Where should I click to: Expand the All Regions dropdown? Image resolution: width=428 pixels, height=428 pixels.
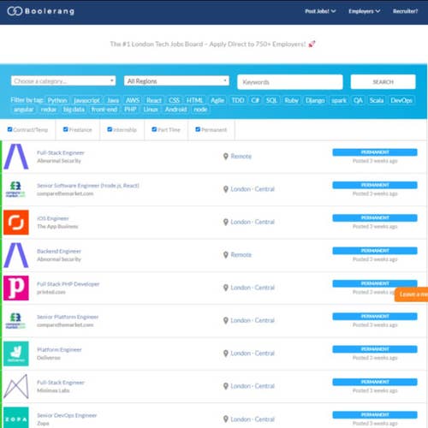tap(176, 80)
